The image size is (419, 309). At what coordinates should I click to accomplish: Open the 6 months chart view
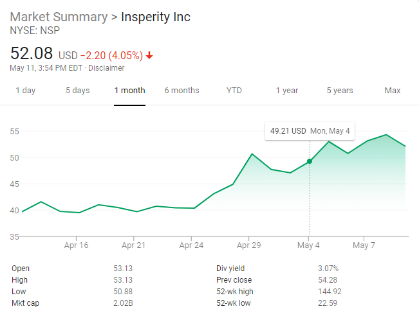click(182, 91)
